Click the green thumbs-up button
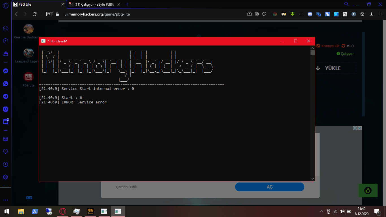This screenshot has height=217, width=386. tap(368, 190)
